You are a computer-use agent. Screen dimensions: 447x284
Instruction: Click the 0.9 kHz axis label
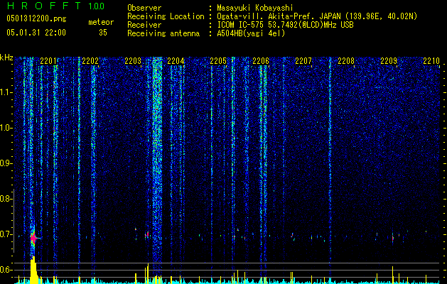coord(6,163)
